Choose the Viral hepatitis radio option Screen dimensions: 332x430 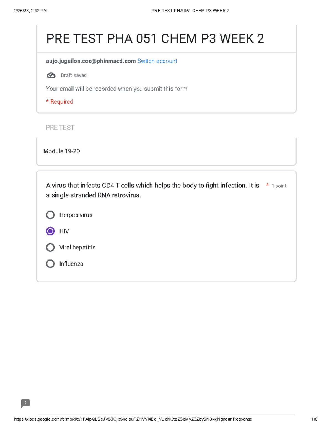click(x=50, y=247)
